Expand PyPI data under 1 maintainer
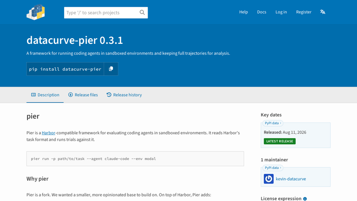Screen dimensions: 357x201 pyautogui.click(x=273, y=168)
